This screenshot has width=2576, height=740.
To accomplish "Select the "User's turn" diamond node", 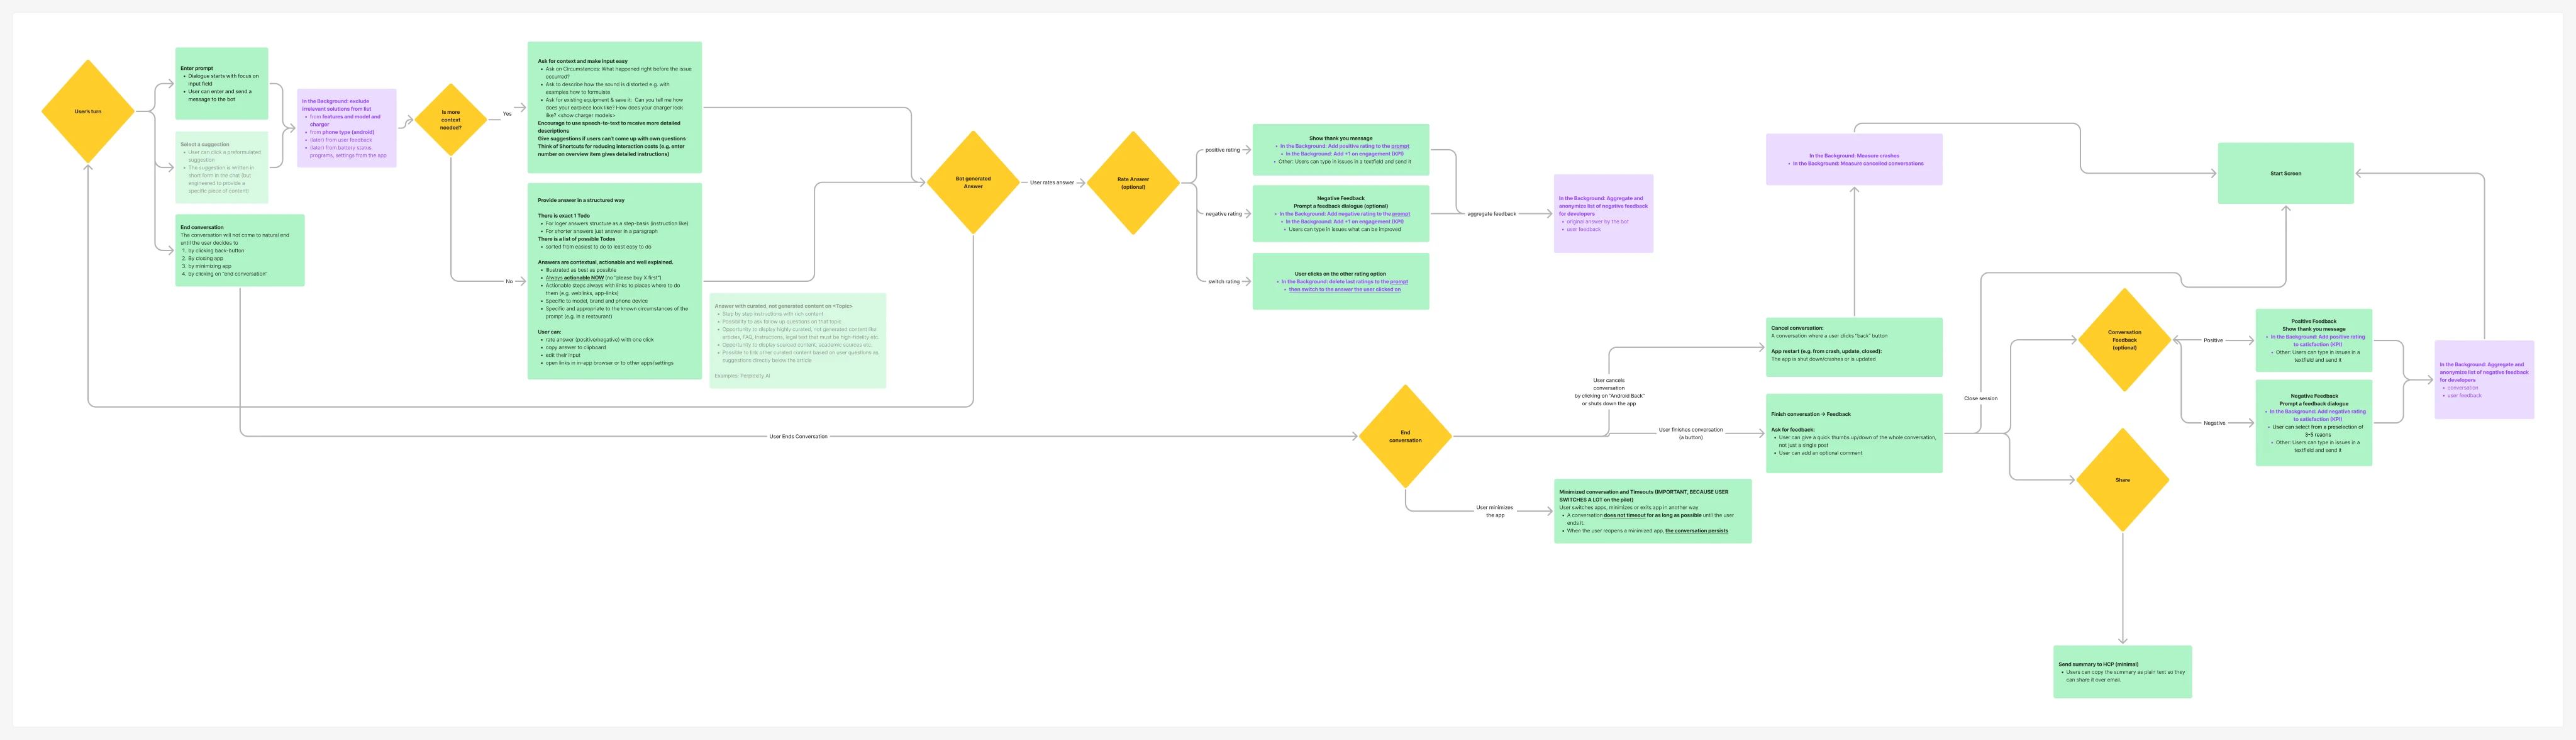I will tap(88, 111).
